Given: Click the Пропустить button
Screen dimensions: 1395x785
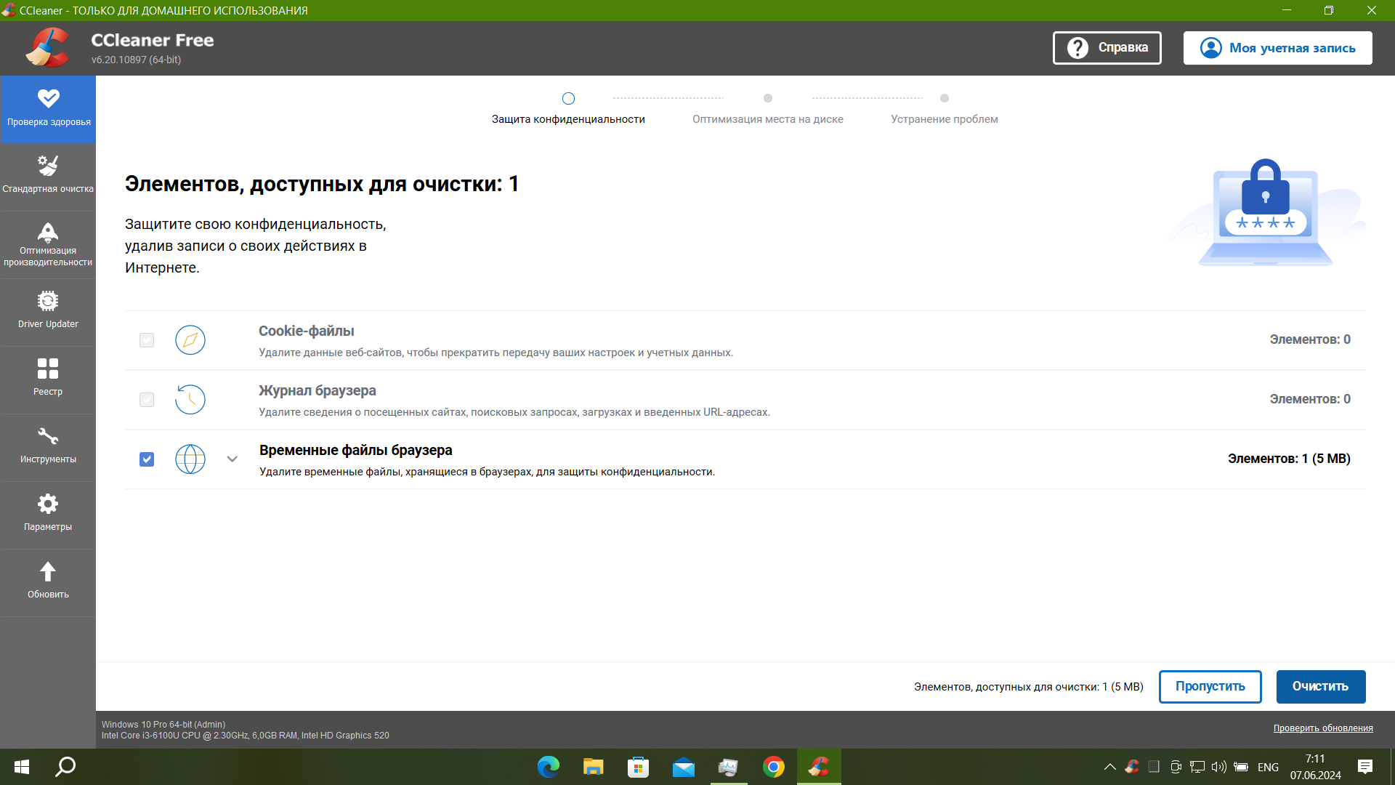Looking at the screenshot, I should point(1210,687).
